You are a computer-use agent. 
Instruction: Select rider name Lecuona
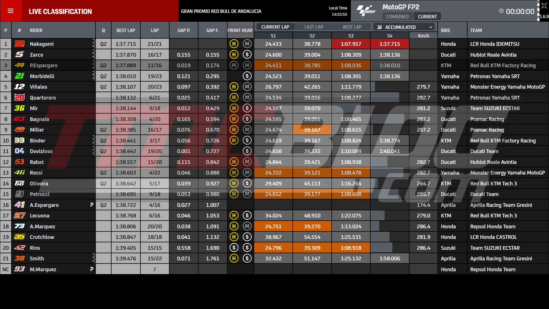(x=39, y=215)
